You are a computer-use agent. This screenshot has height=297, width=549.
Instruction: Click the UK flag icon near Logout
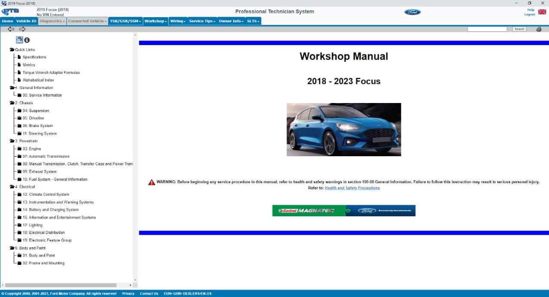543,12
